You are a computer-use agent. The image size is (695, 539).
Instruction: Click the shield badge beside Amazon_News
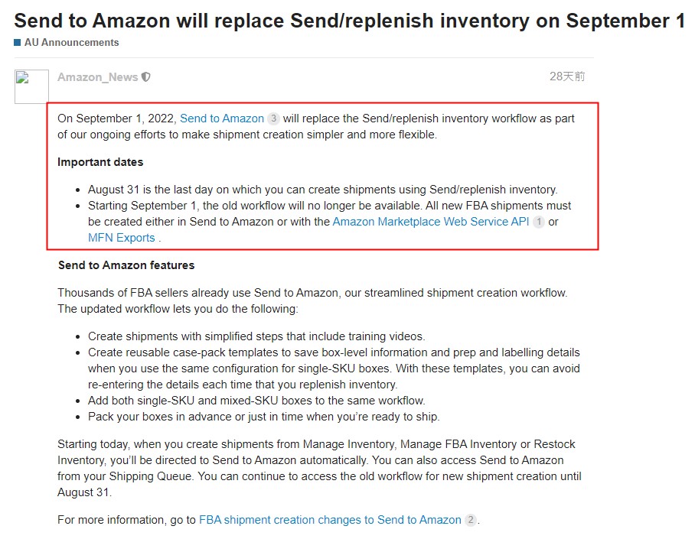point(146,77)
